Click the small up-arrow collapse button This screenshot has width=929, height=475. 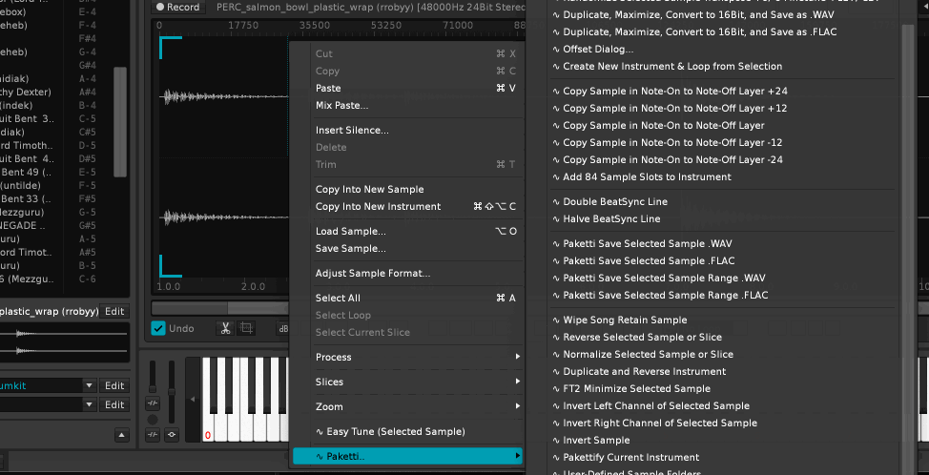(121, 436)
